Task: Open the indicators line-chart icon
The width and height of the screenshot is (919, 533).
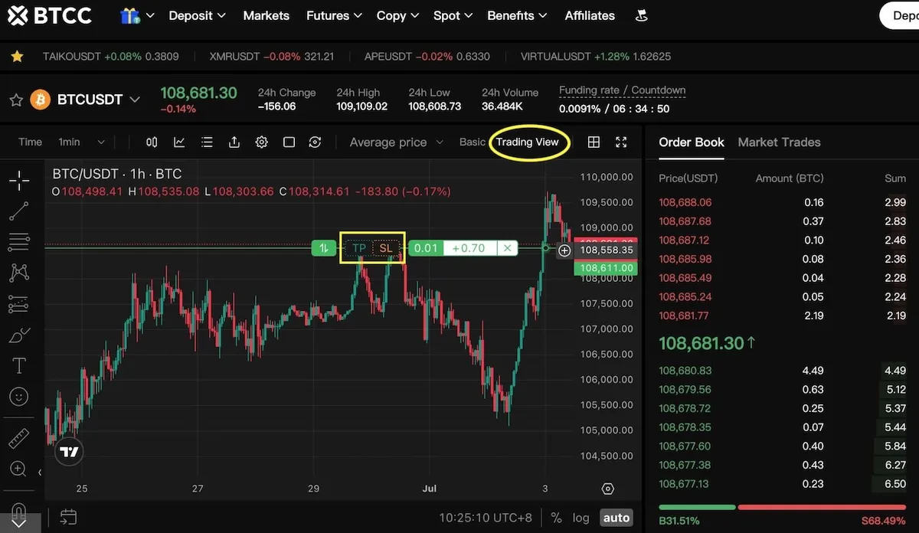Action: point(179,142)
